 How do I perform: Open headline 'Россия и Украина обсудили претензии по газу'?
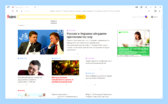click(86, 35)
